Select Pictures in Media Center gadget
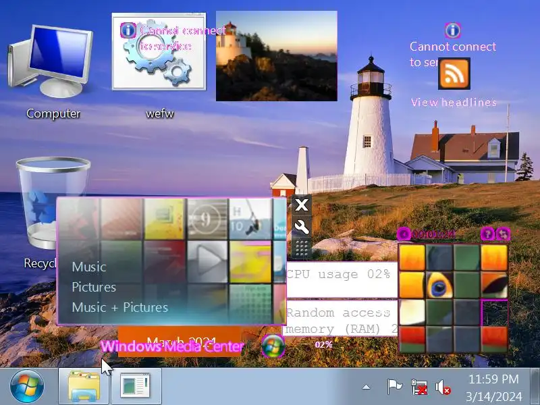The width and height of the screenshot is (540, 405). (94, 288)
